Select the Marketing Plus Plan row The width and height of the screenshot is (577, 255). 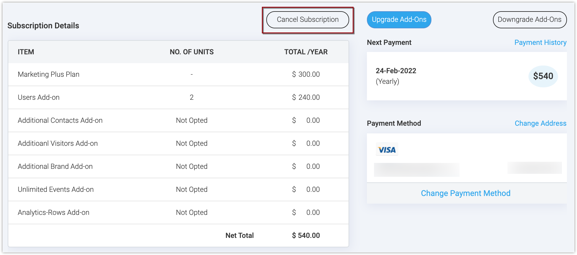[49, 74]
